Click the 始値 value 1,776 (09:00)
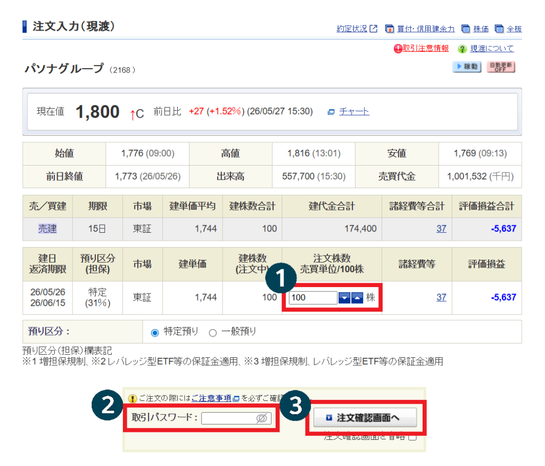This screenshot has height=466, width=545. [148, 153]
